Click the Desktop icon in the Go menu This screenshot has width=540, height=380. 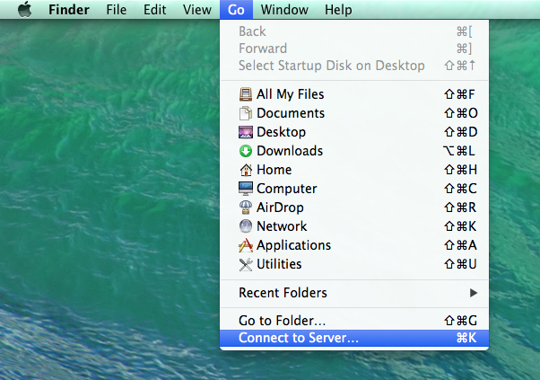246,132
